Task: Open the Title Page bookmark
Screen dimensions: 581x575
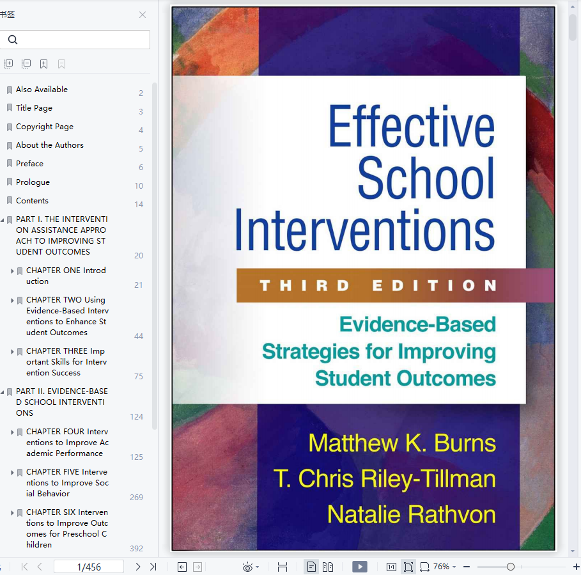Action: (x=34, y=108)
